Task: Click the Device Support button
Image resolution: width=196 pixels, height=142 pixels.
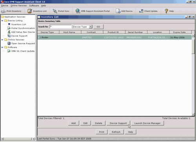Action: (x=118, y=123)
